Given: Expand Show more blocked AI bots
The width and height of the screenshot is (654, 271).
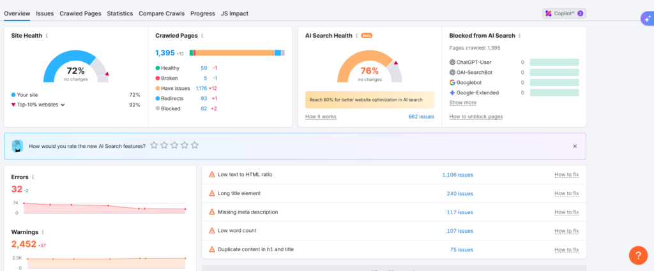Looking at the screenshot, I should point(462,103).
